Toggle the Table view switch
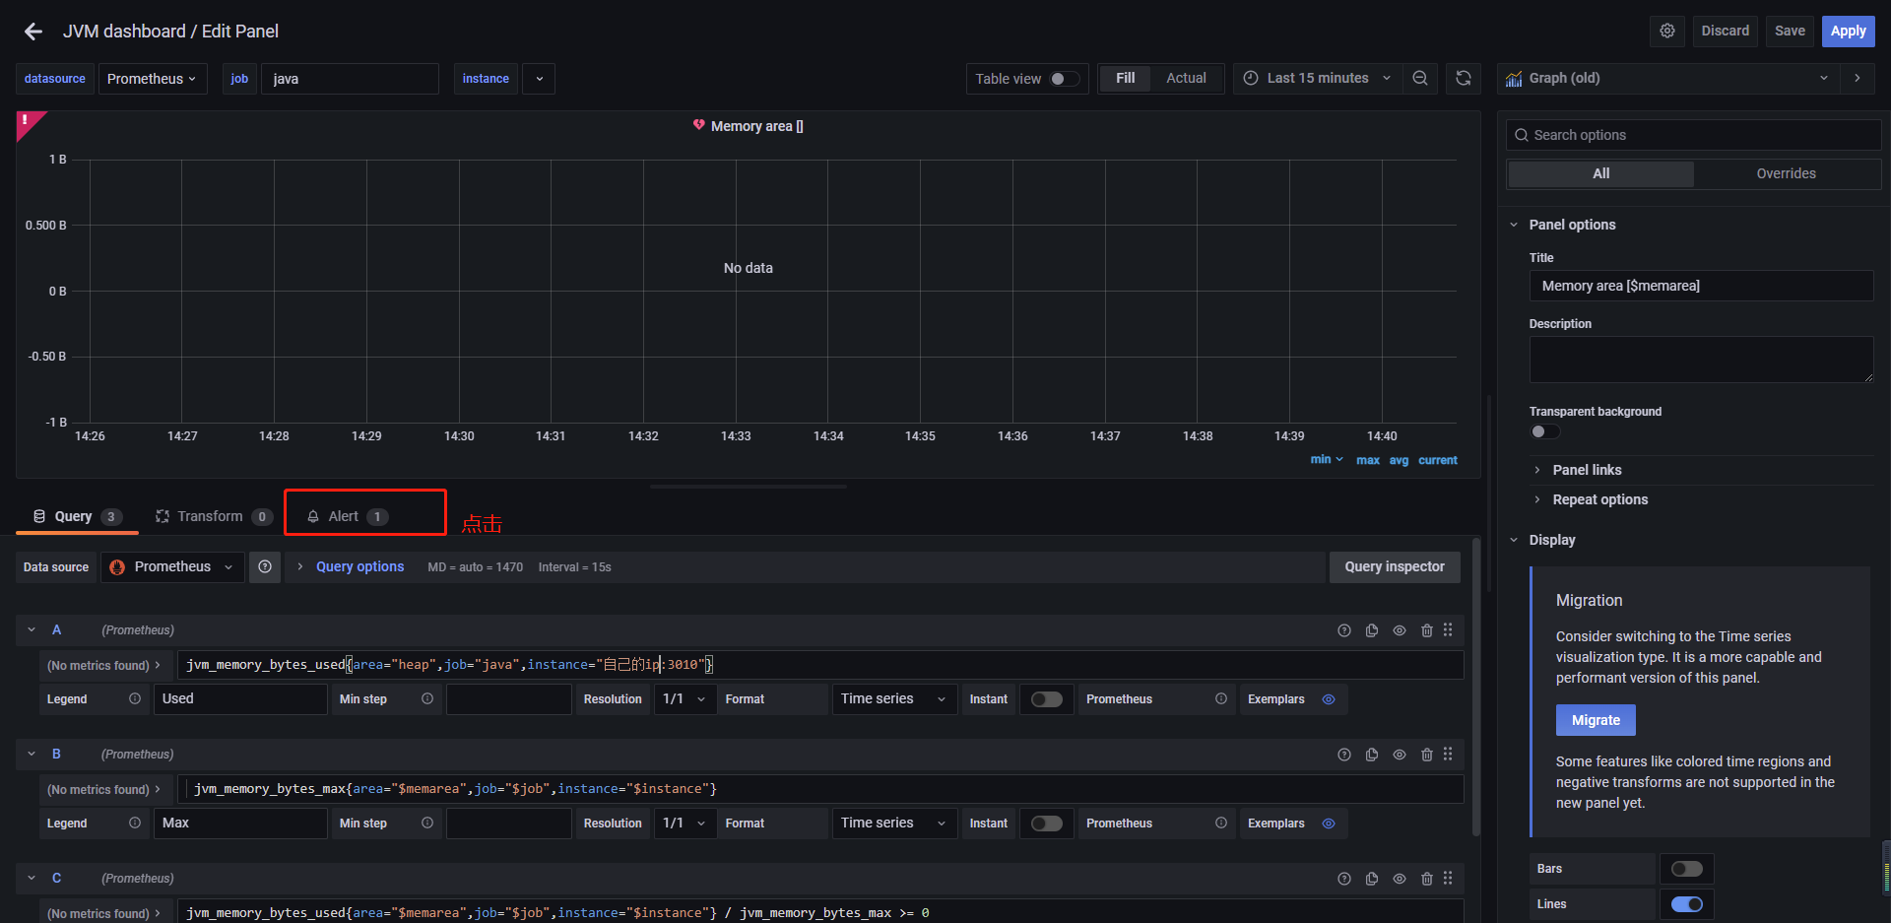 (1064, 79)
